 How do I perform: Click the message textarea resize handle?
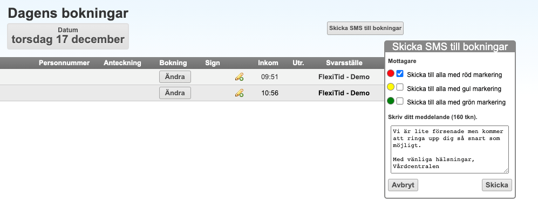(506, 170)
